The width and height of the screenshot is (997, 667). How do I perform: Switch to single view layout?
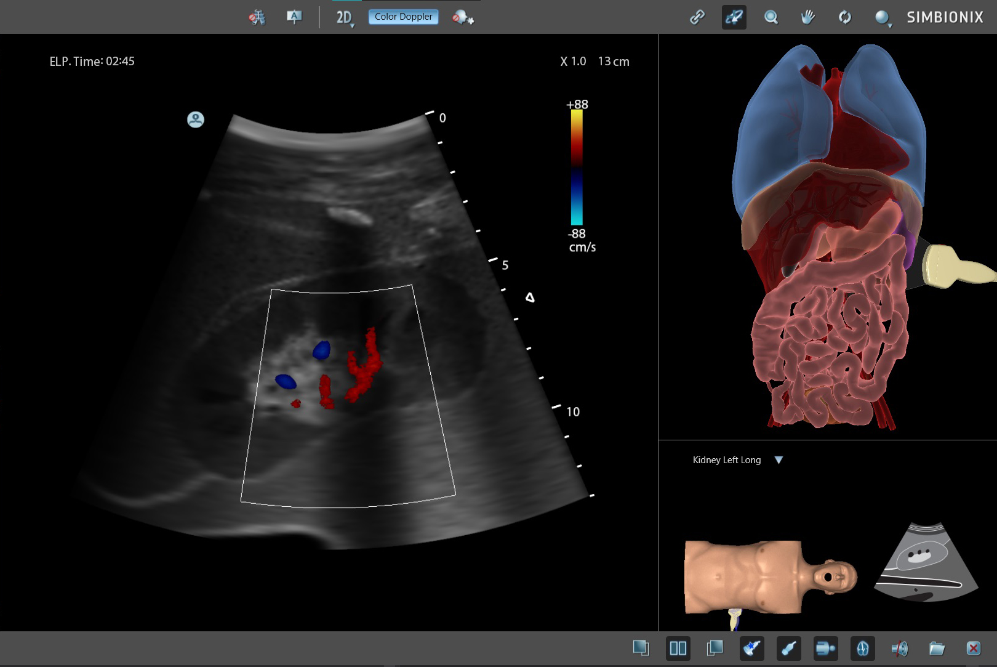click(x=642, y=648)
